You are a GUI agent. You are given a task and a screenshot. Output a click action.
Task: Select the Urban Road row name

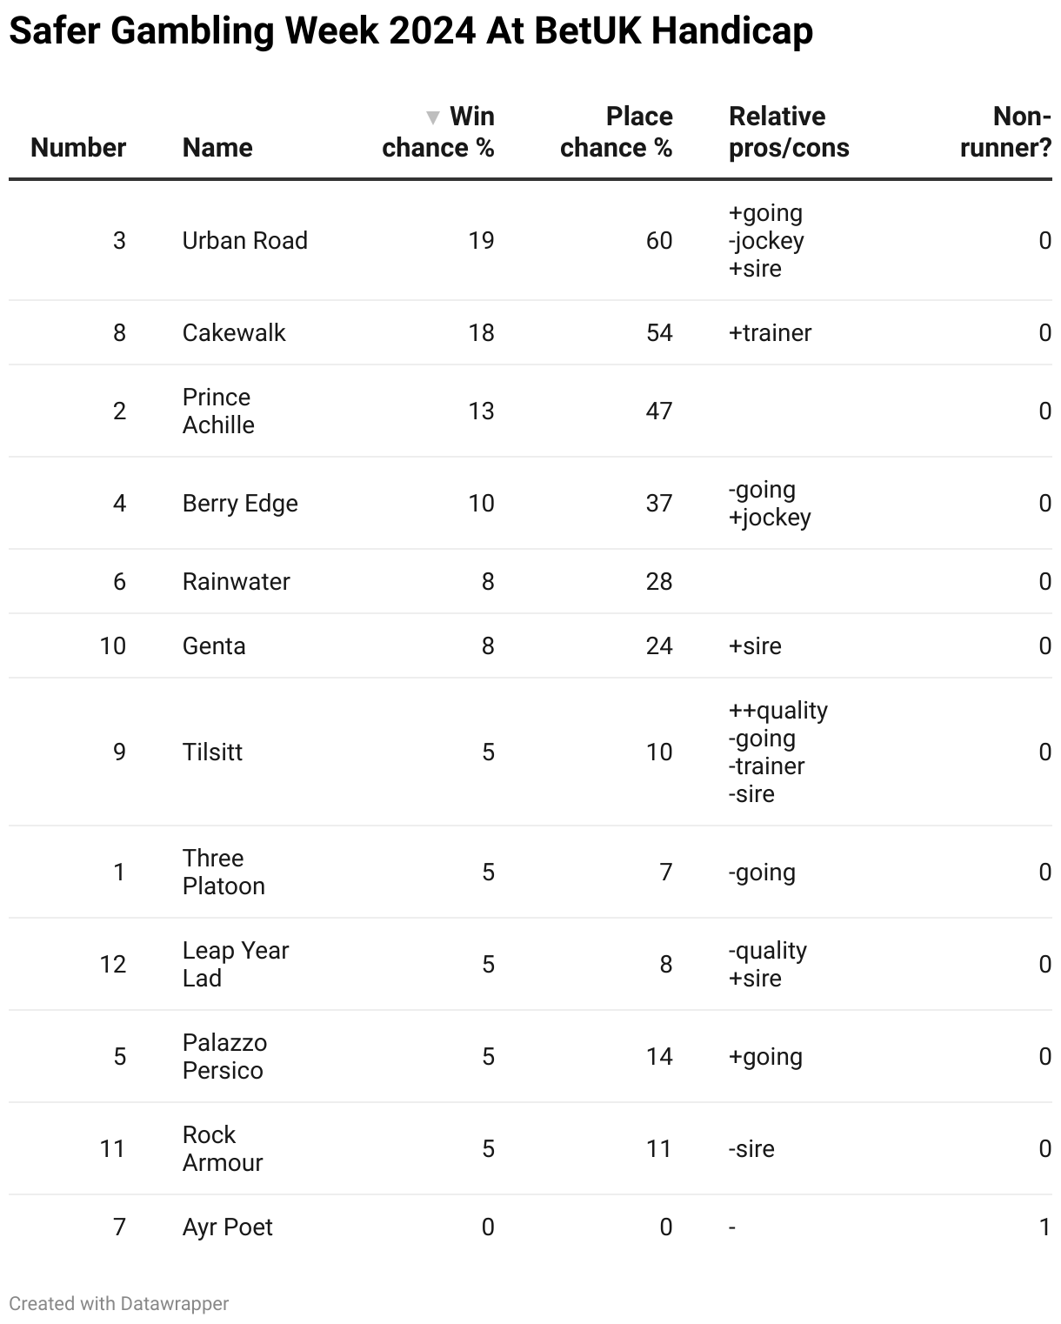tap(245, 241)
